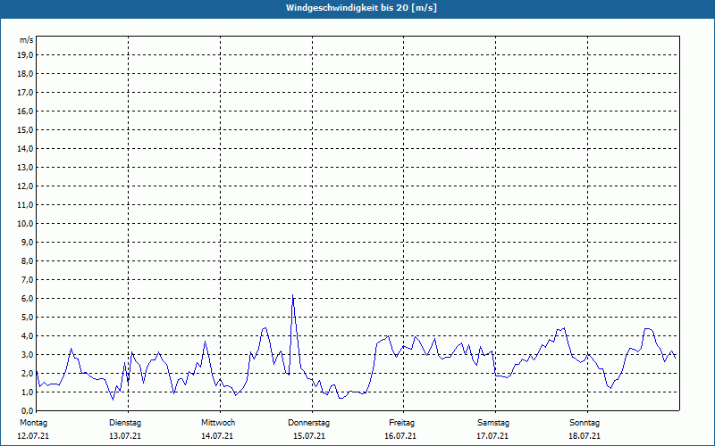Screen dimensions: 715x446
Task: Click the Donnerstag day label
Action: pyautogui.click(x=309, y=422)
